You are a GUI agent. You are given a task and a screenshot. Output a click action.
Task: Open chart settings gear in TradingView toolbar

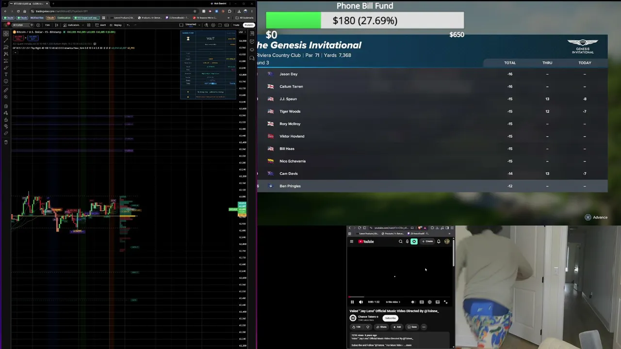(213, 25)
